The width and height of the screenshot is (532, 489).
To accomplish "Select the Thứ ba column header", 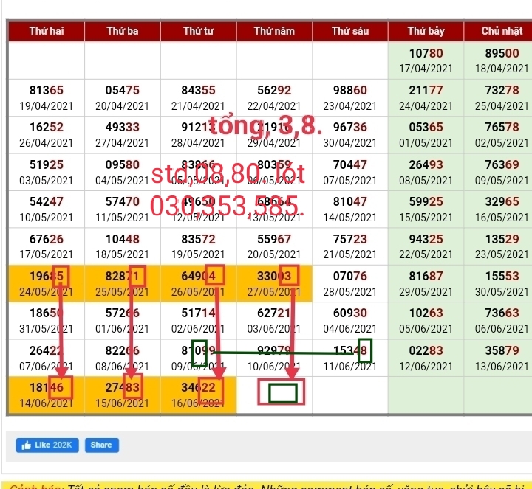I will (x=123, y=31).
